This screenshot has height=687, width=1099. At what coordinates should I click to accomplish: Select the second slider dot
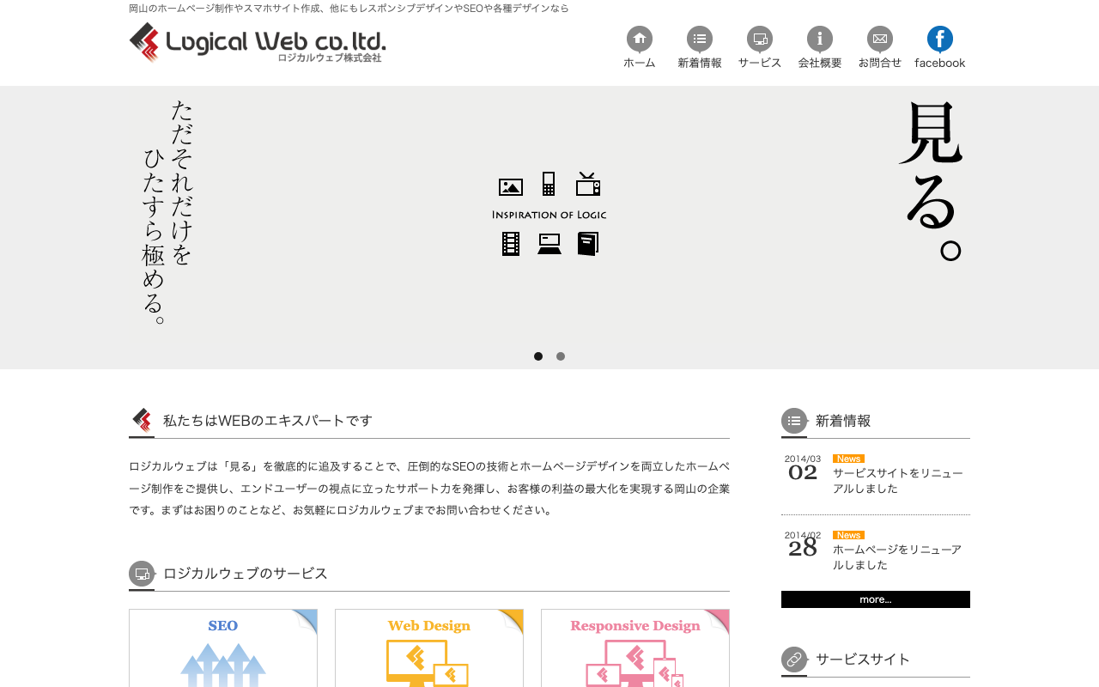click(561, 356)
